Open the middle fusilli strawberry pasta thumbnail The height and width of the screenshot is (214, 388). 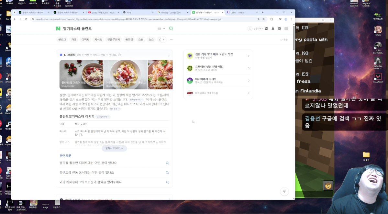(126, 74)
